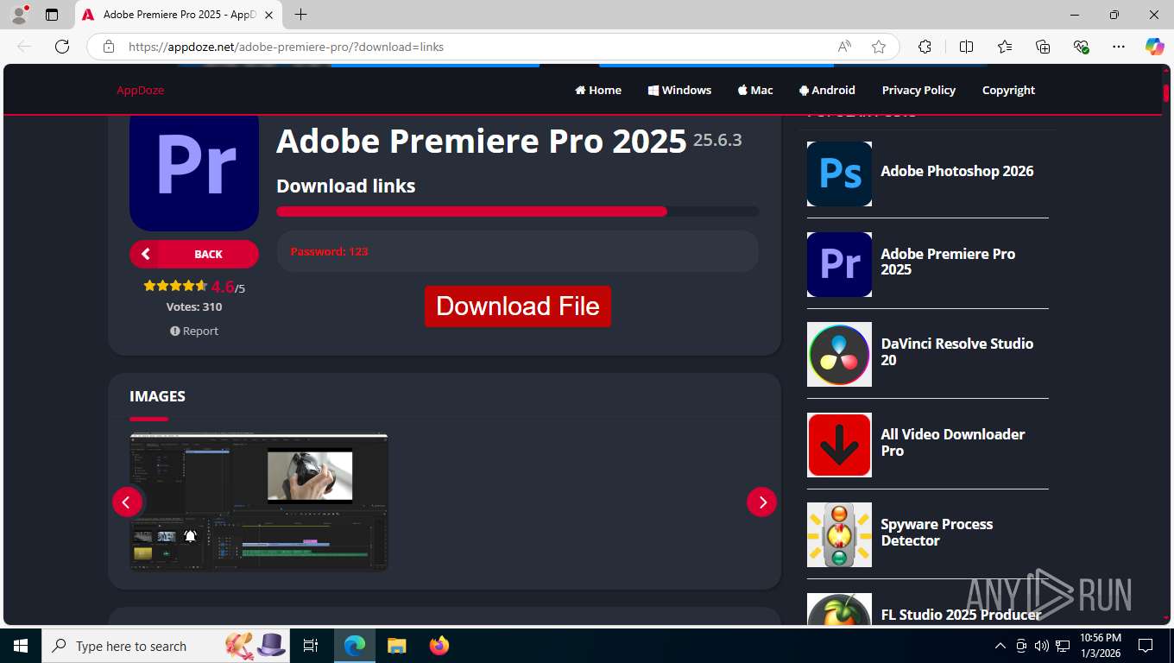Open DaVinci Resolve Studio 20 icon
The width and height of the screenshot is (1174, 663).
pyautogui.click(x=839, y=354)
